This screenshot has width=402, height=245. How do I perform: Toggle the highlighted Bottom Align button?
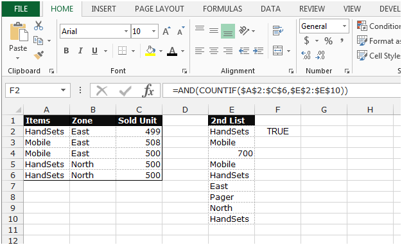tap(228, 31)
